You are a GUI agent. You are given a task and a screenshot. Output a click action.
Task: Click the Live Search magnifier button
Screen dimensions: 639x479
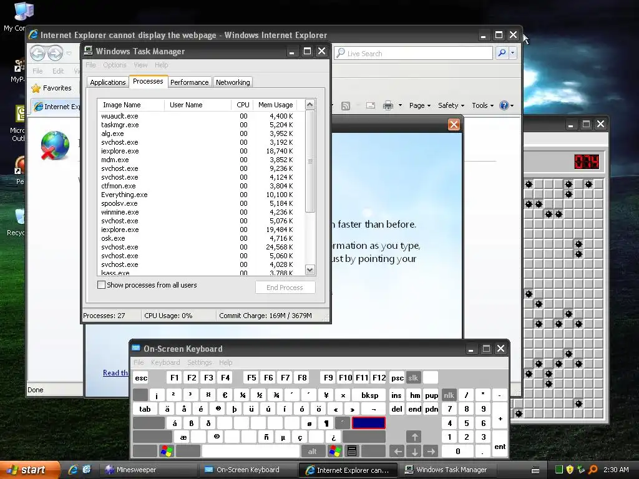point(502,53)
